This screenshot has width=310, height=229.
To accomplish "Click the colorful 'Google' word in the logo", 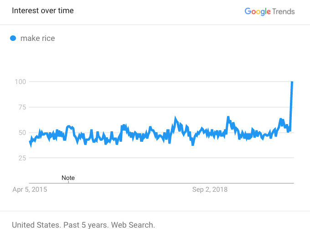I will coord(258,11).
